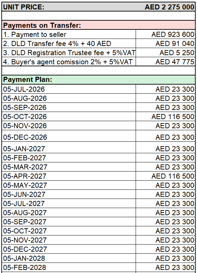The height and width of the screenshot is (273, 197).
Task: Click the AED 116 500 for 05-OCT-2026
Action: 165,116
